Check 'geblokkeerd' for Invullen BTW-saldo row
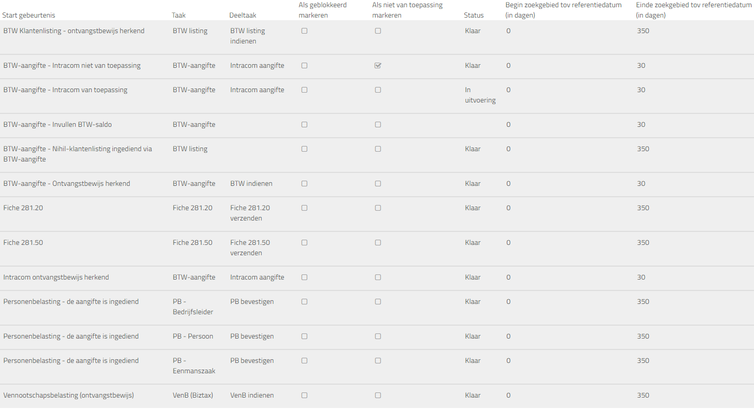The width and height of the screenshot is (754, 409). [x=304, y=125]
